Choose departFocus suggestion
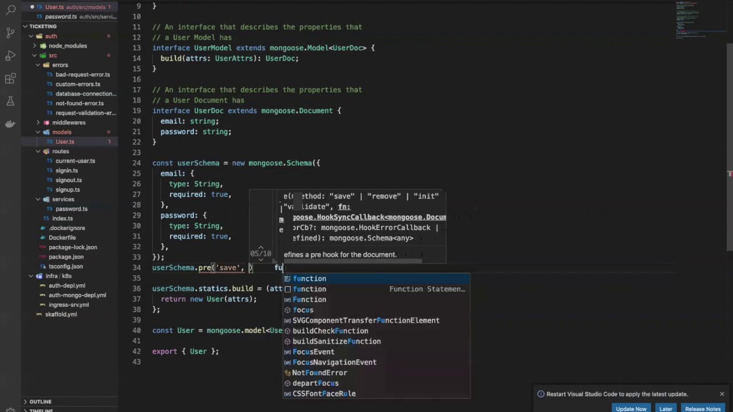Image resolution: width=733 pixels, height=412 pixels. click(376, 383)
